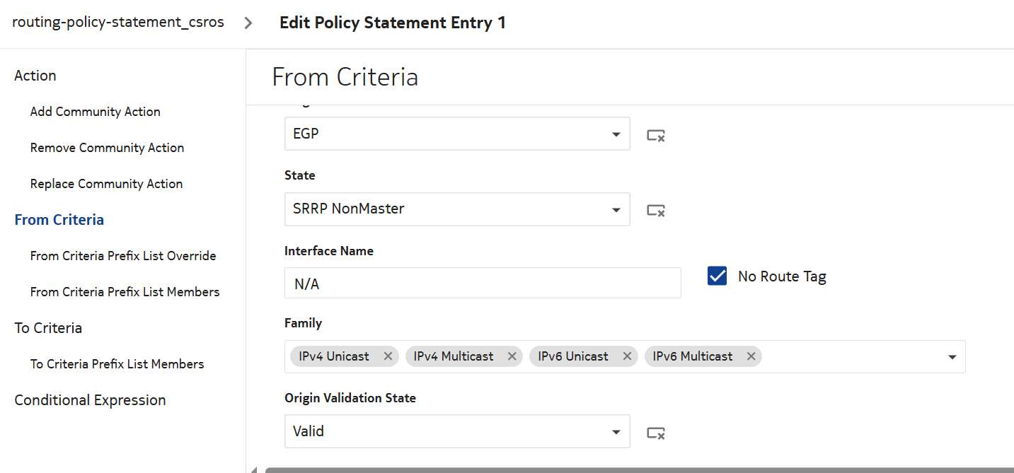
Task: Click breadcrumb chevron arrow separator
Action: pos(248,23)
